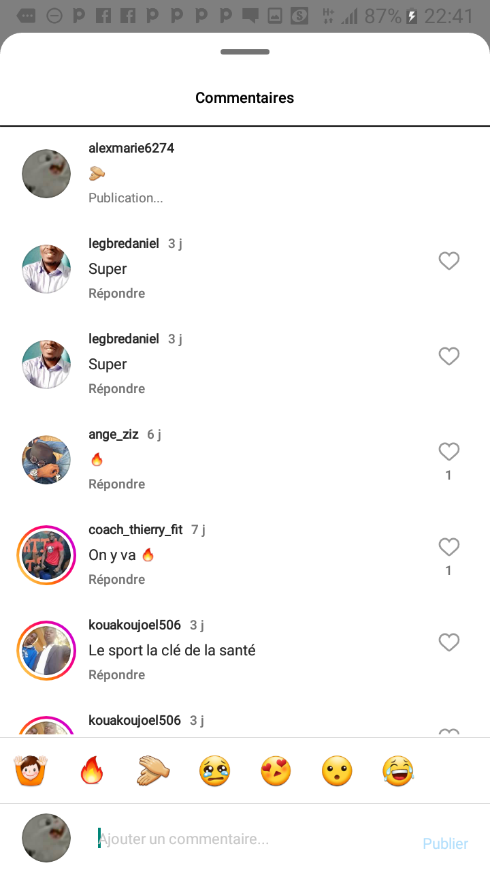
Task: Like the first legbredaniel 'Super' comment
Action: coord(448,261)
